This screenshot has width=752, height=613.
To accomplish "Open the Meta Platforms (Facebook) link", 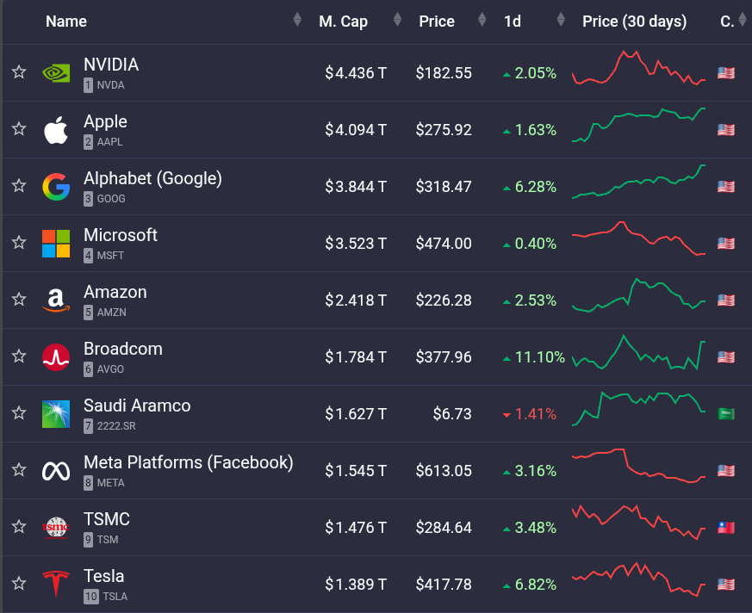I will 188,462.
